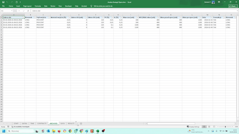This screenshot has height=134, width=239.
Task: Open filter dropdown for Okno przed open (sek)
Action: 181,17
